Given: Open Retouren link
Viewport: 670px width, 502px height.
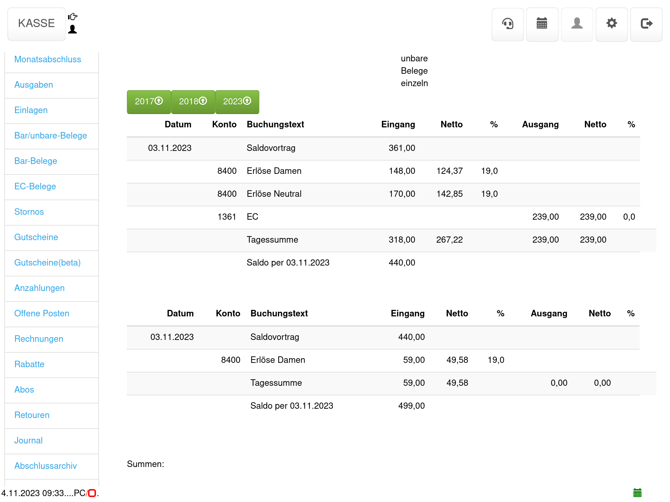Looking at the screenshot, I should [32, 415].
